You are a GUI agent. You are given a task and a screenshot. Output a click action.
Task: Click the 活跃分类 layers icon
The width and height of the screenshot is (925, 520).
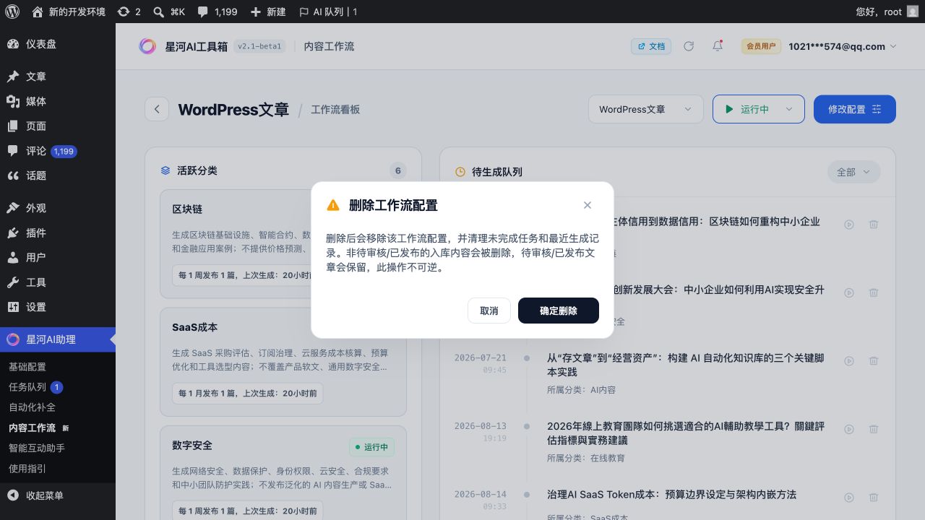[x=165, y=171]
